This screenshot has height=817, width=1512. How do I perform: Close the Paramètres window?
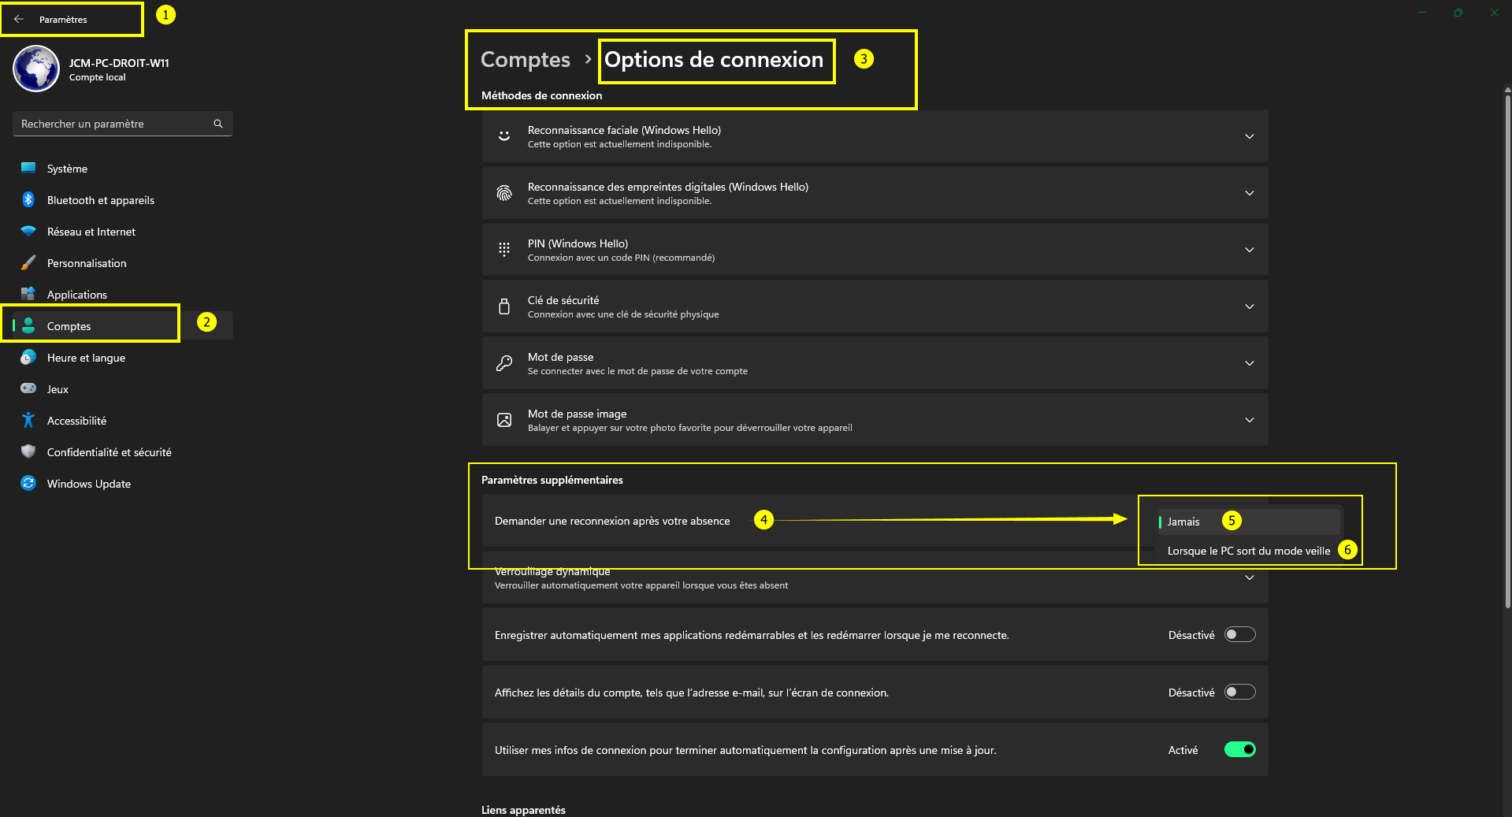(x=1494, y=13)
